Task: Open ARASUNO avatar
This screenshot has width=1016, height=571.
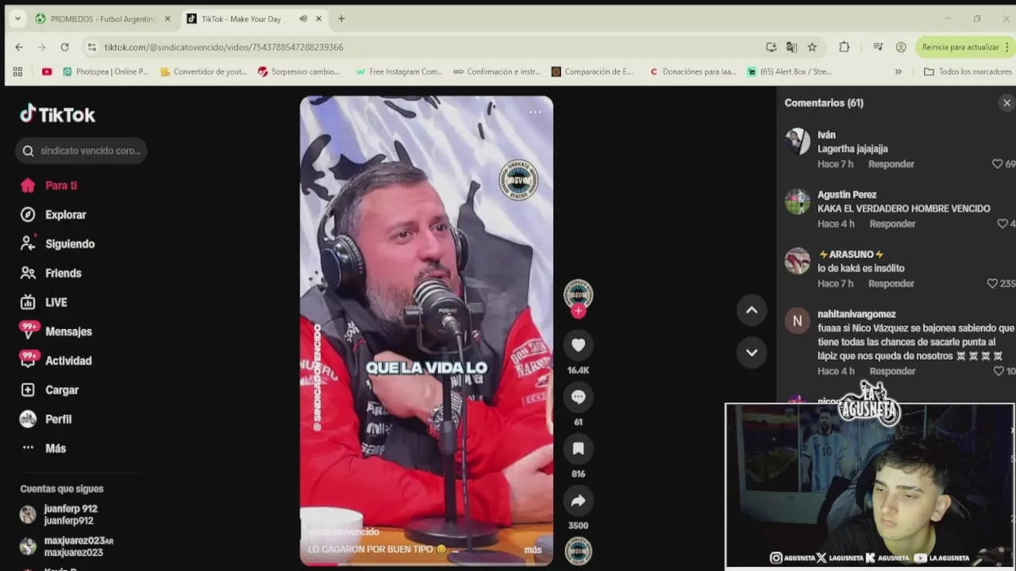Action: 797,261
